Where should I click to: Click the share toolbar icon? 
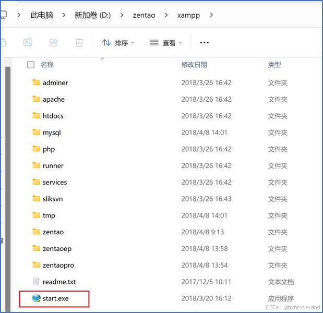[54, 43]
